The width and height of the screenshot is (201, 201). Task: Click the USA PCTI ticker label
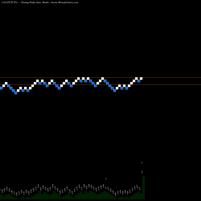pos(7,2)
